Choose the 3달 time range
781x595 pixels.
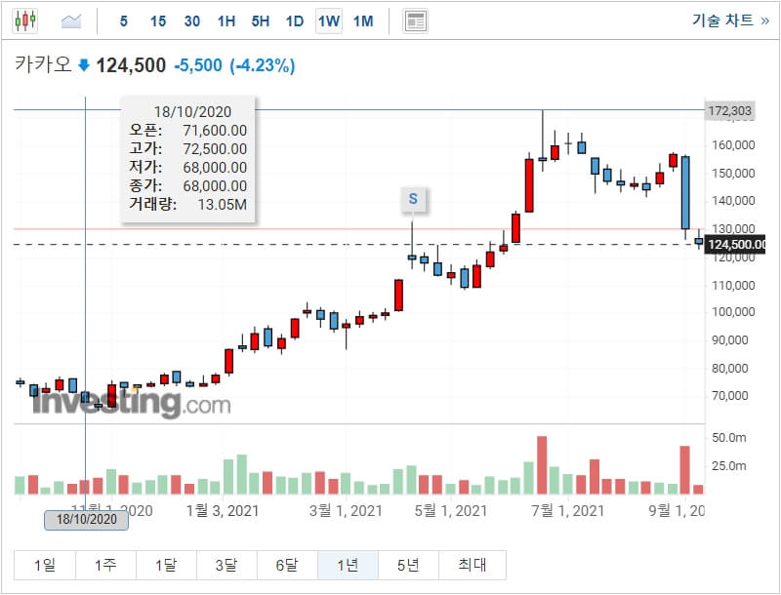(x=226, y=565)
